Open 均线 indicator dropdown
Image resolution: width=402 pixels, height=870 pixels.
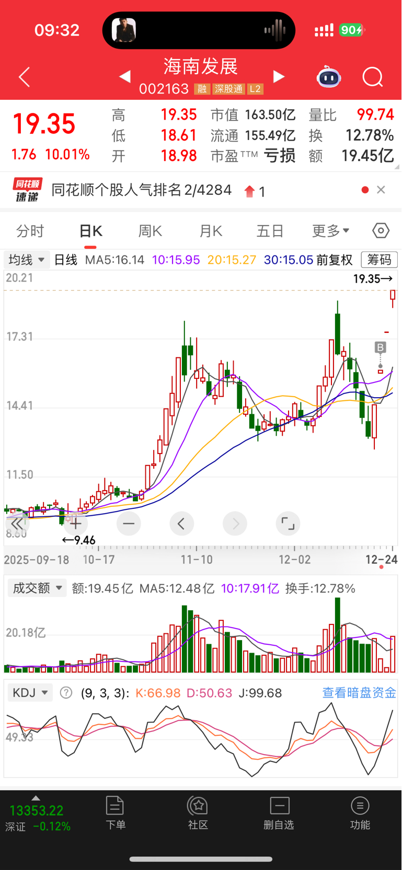pyautogui.click(x=27, y=260)
